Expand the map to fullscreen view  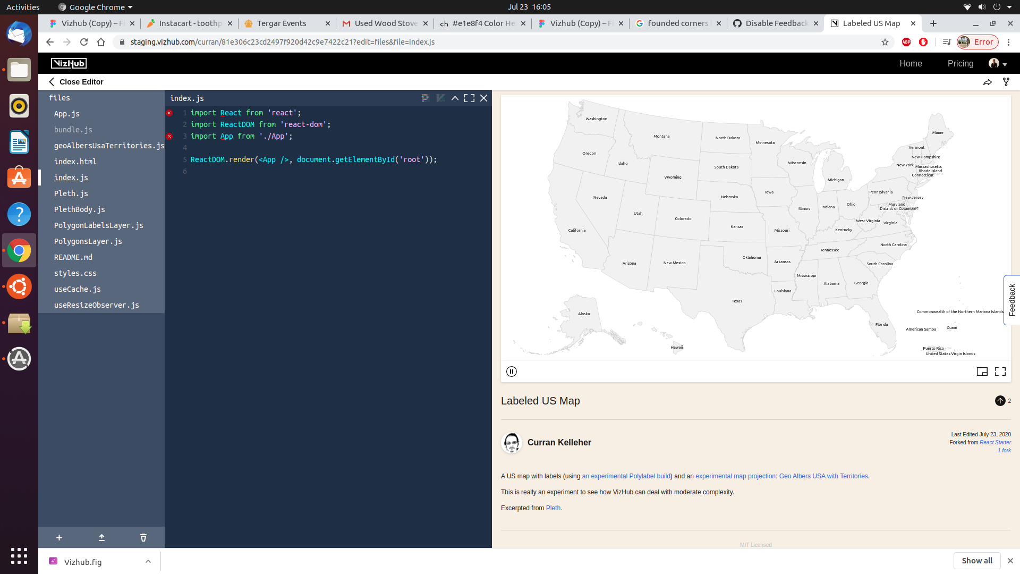coord(1001,372)
